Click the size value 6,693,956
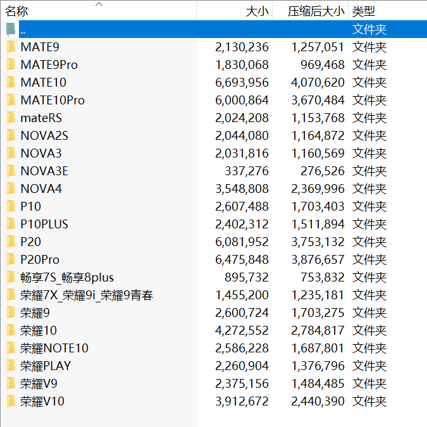 pyautogui.click(x=242, y=82)
